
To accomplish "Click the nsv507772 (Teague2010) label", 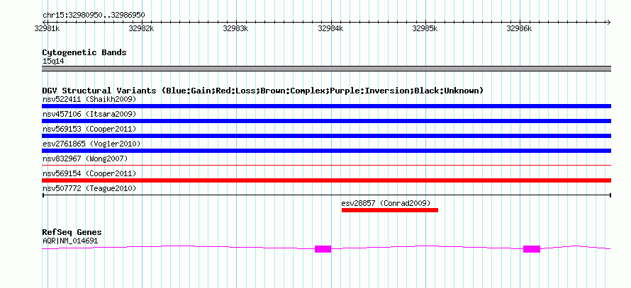I will tap(89, 188).
